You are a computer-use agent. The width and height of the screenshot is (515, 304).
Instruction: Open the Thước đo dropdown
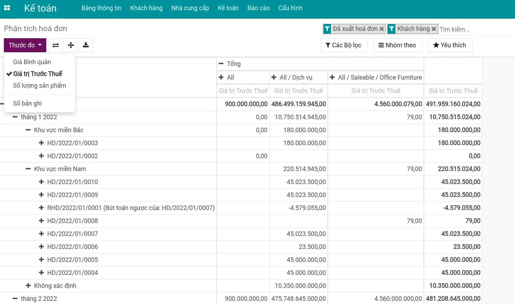[x=25, y=45]
